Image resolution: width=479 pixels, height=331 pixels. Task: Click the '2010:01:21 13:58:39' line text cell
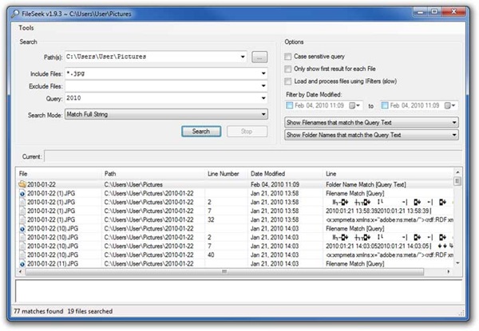(378, 211)
